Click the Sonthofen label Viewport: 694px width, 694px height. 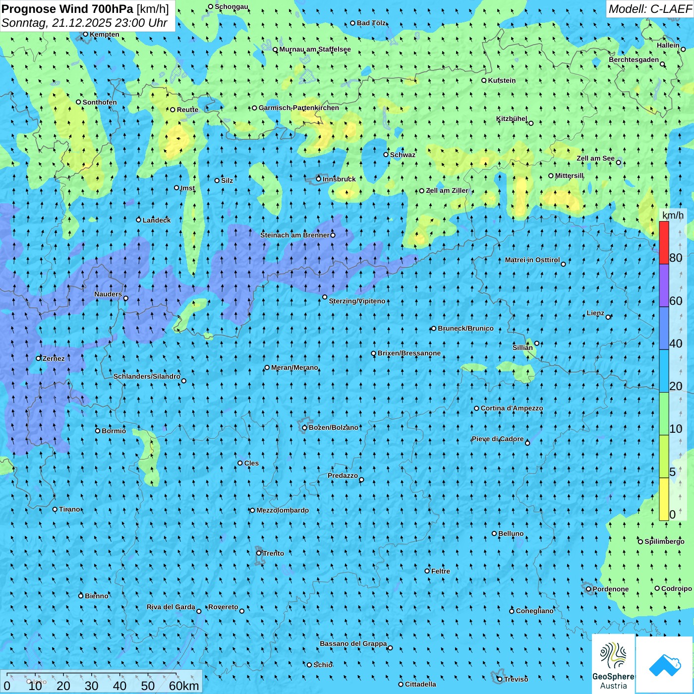[x=100, y=102]
